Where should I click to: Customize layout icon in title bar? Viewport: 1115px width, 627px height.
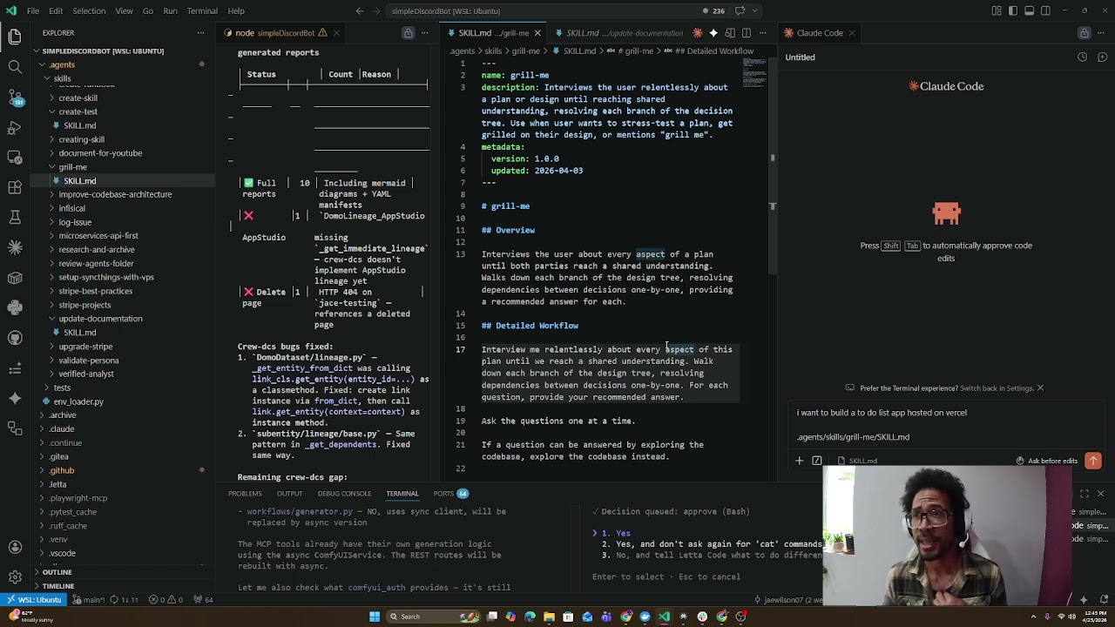click(997, 10)
